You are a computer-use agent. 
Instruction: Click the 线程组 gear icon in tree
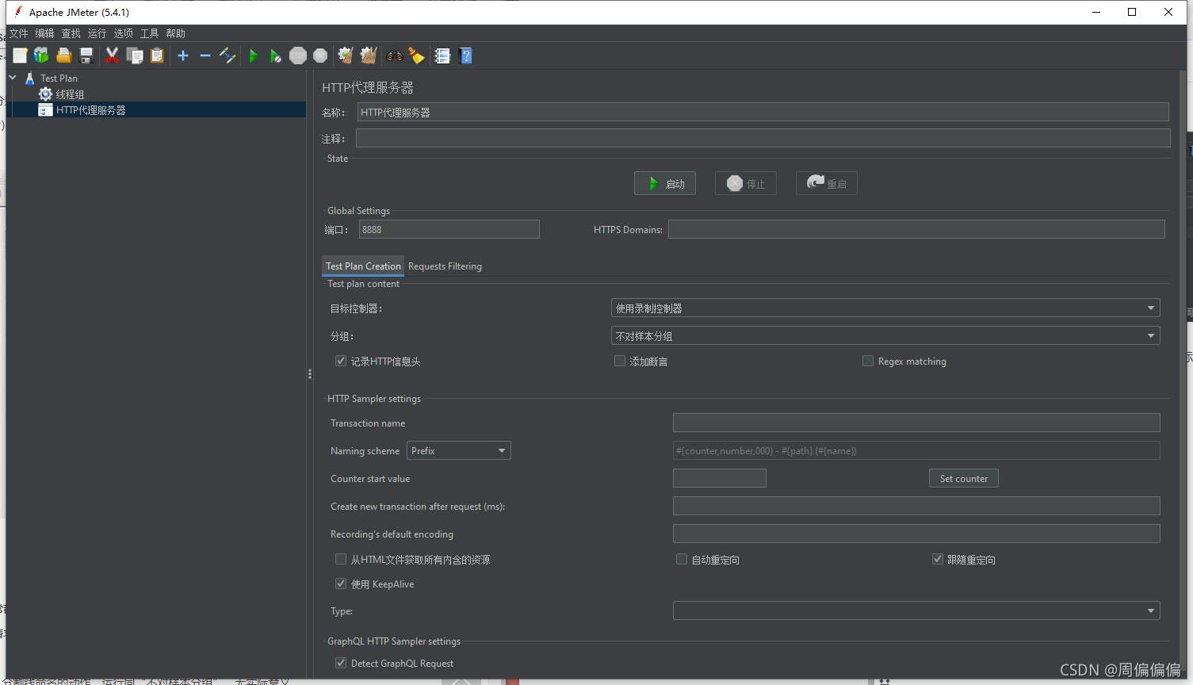click(x=45, y=94)
